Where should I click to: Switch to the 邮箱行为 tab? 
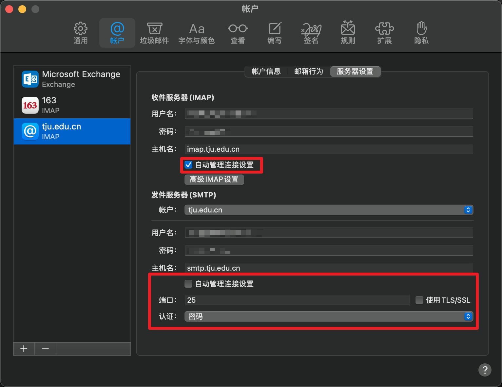click(309, 72)
